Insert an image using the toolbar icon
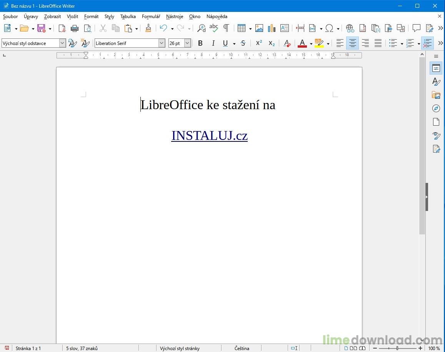 pos(259,28)
